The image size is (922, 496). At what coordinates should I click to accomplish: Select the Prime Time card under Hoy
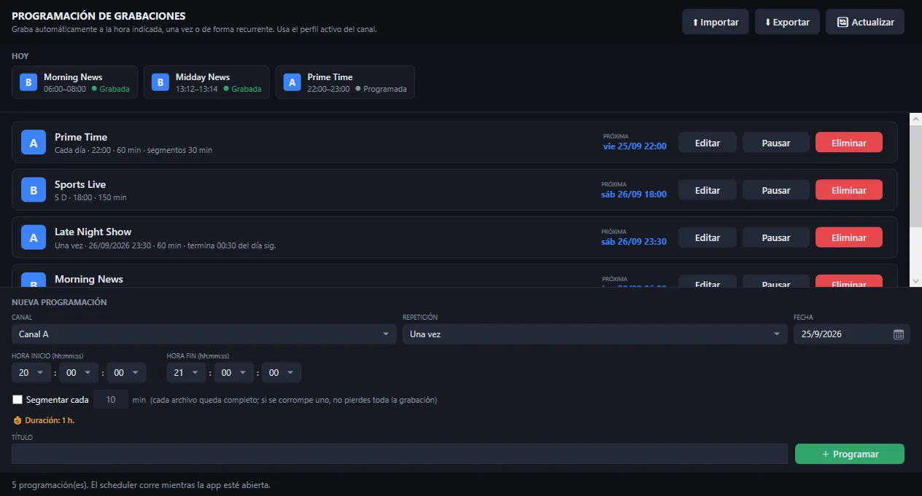(345, 82)
